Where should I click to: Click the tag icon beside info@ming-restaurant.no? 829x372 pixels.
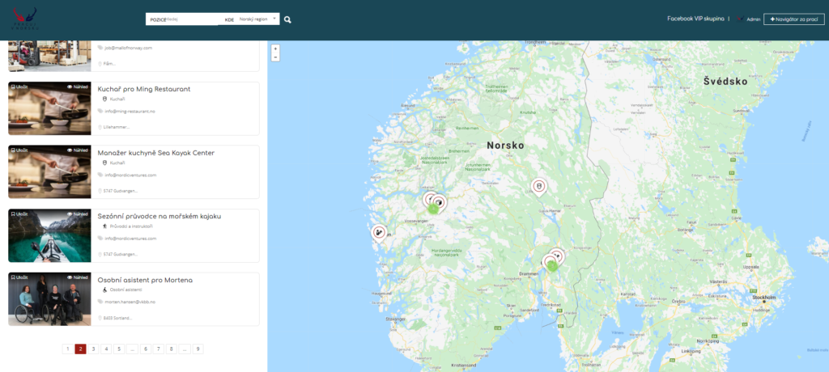click(x=100, y=112)
